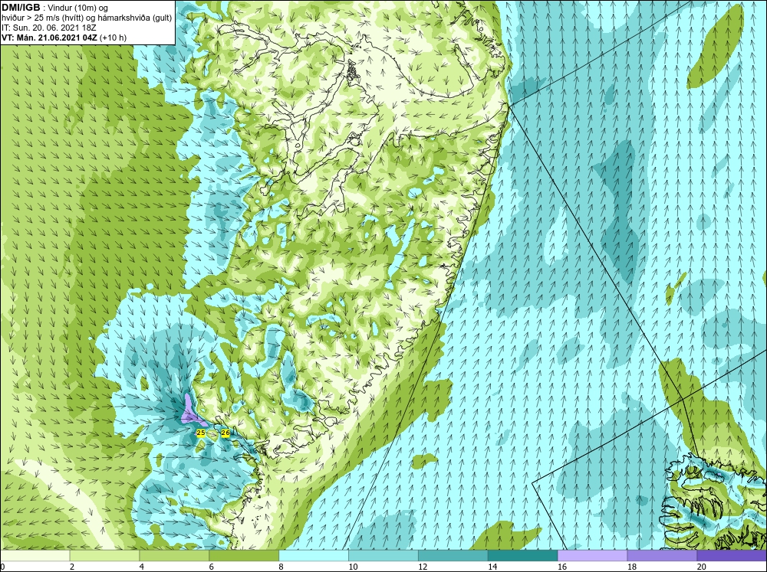Viewport: 767px width, 572px height.
Task: Click the DMI/IGB title text
Action: pyautogui.click(x=21, y=8)
